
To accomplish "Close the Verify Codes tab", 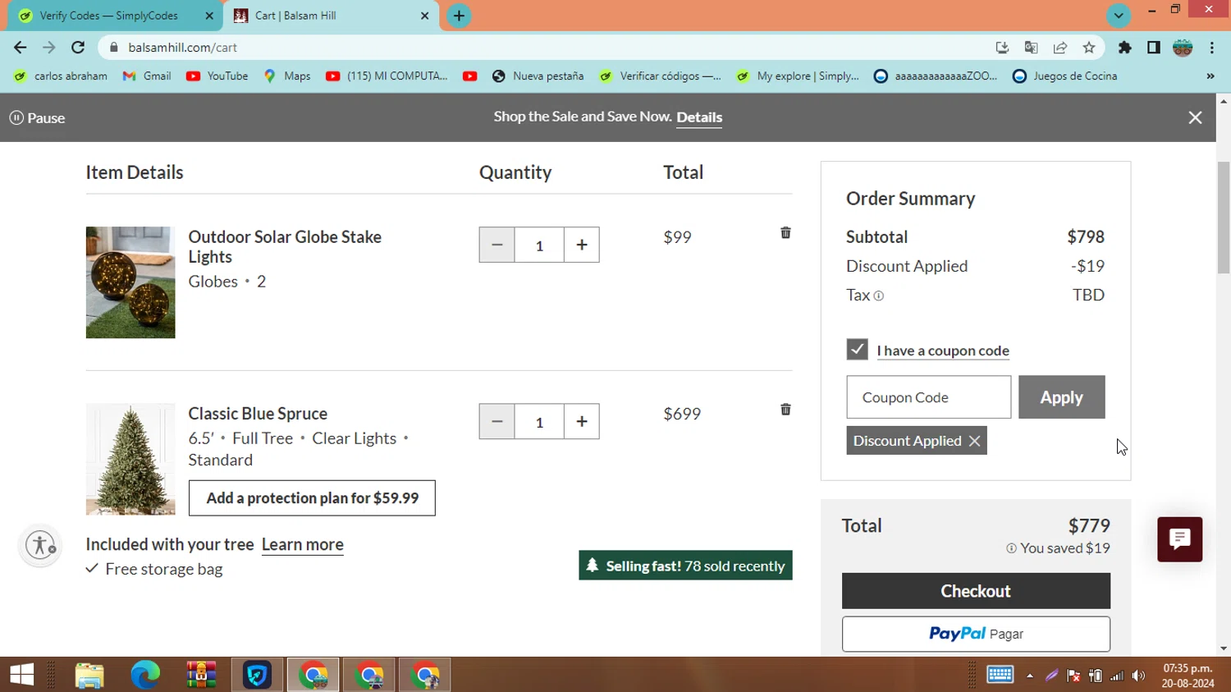I will coord(209,16).
